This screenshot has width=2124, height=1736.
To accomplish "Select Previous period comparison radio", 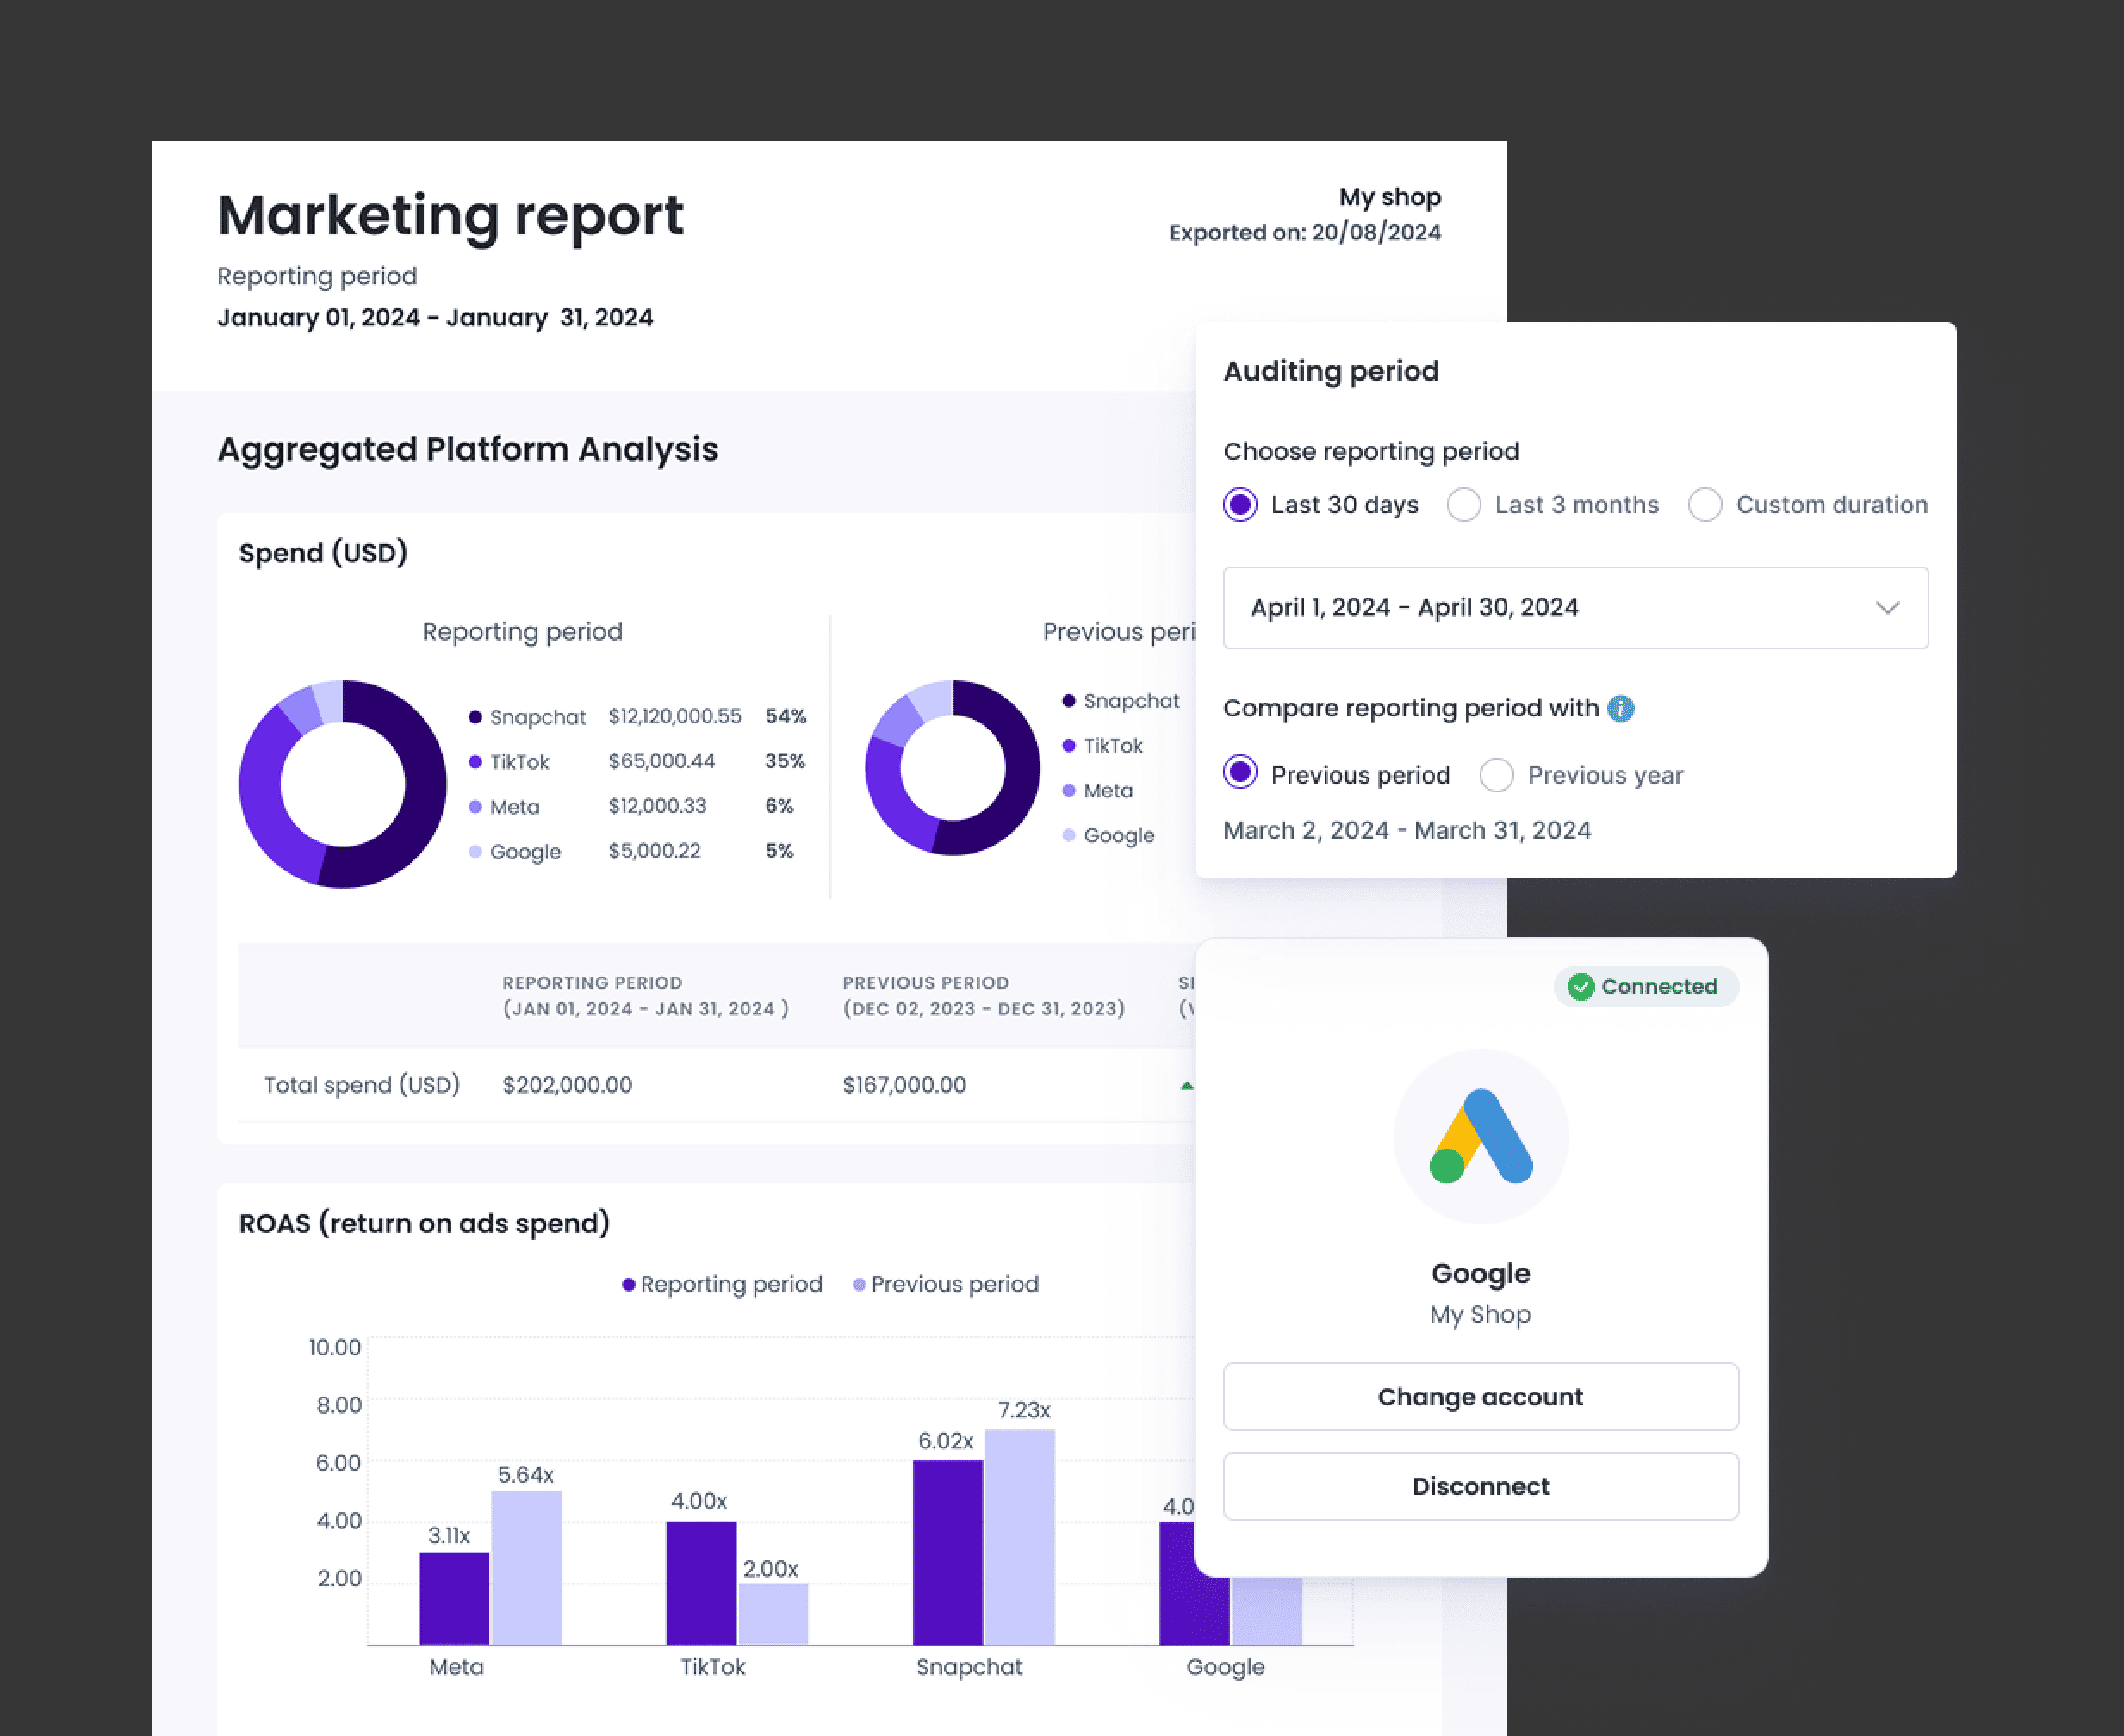I will [1240, 773].
